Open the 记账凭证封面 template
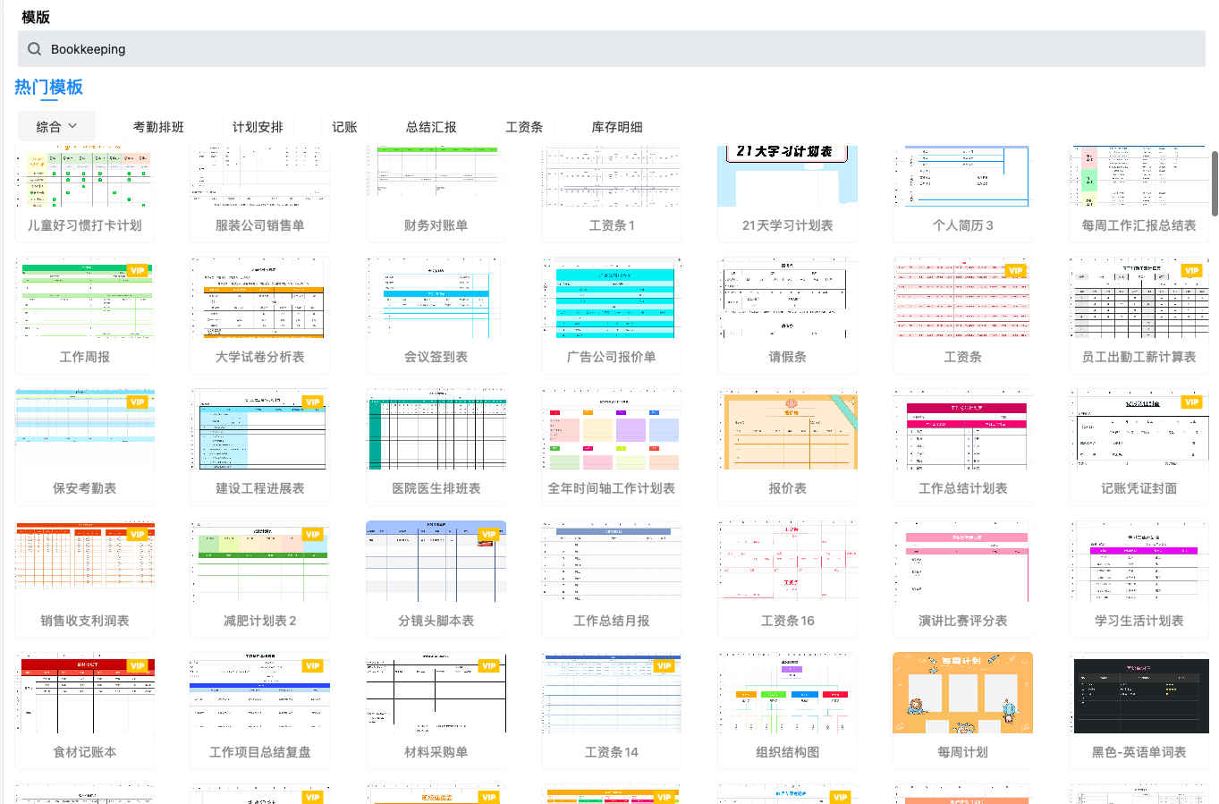 click(x=1139, y=446)
